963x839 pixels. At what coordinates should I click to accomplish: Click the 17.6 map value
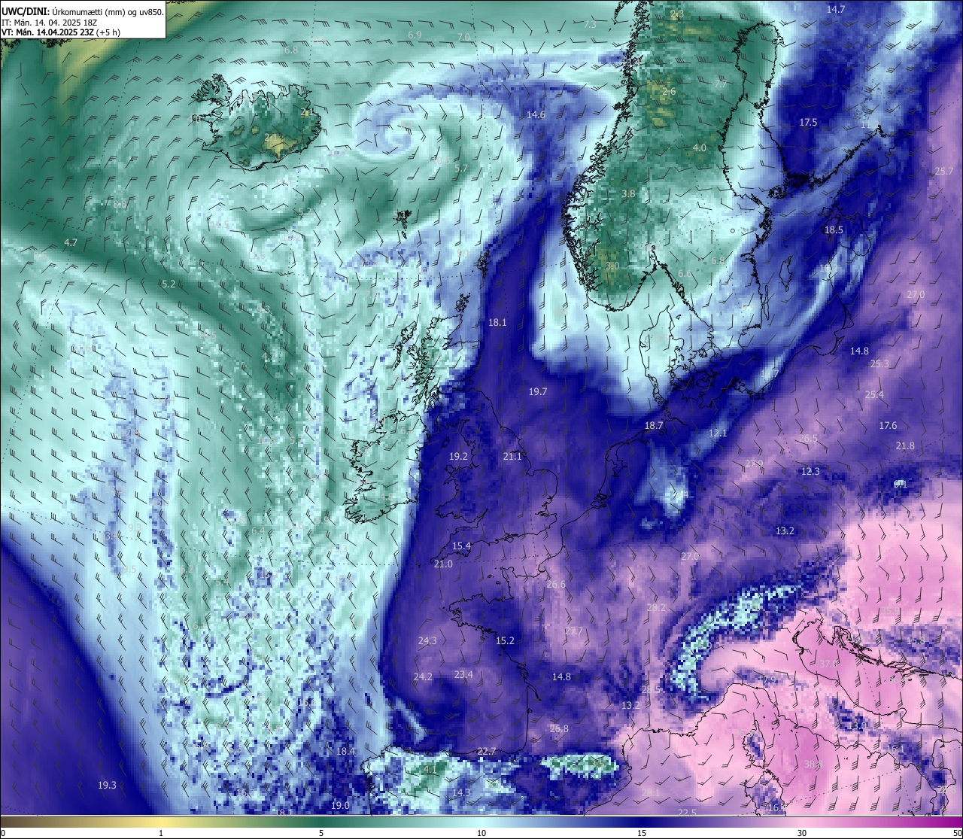click(x=888, y=426)
